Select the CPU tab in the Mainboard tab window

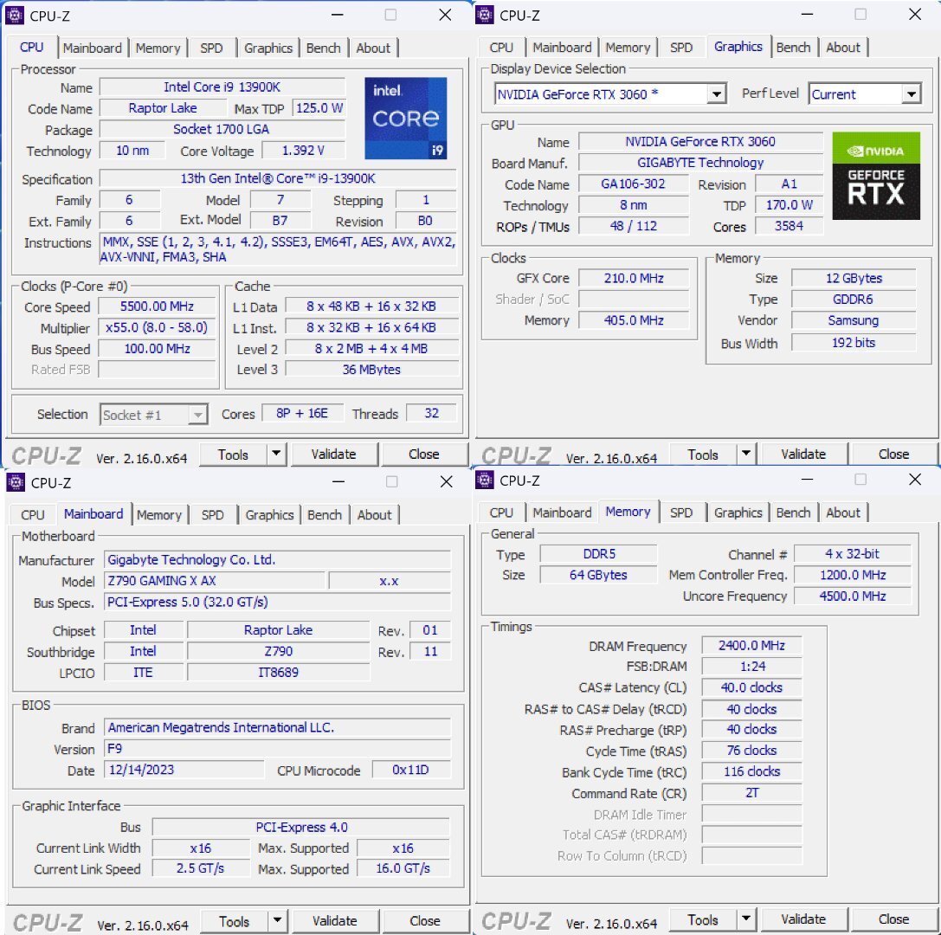coord(32,515)
